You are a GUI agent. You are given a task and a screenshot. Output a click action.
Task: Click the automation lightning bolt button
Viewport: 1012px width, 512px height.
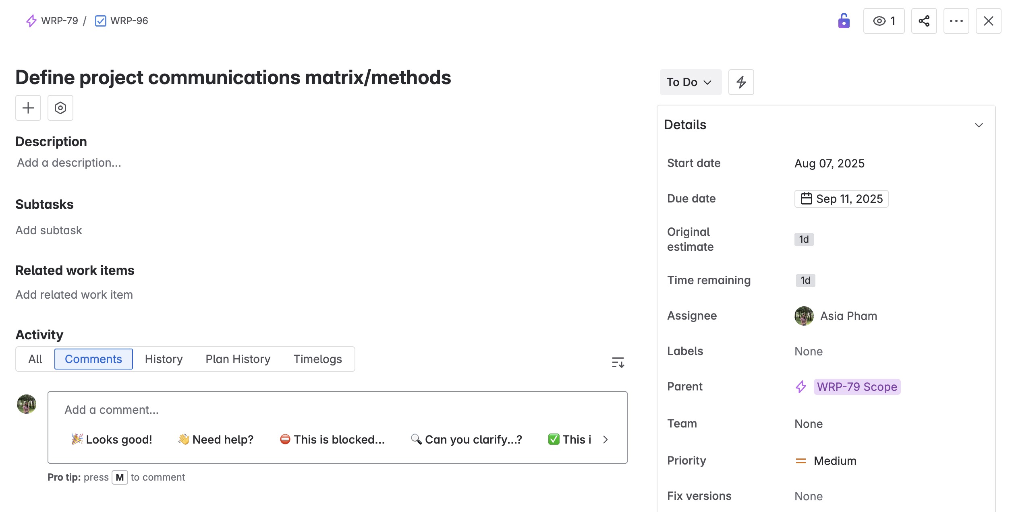pyautogui.click(x=741, y=82)
